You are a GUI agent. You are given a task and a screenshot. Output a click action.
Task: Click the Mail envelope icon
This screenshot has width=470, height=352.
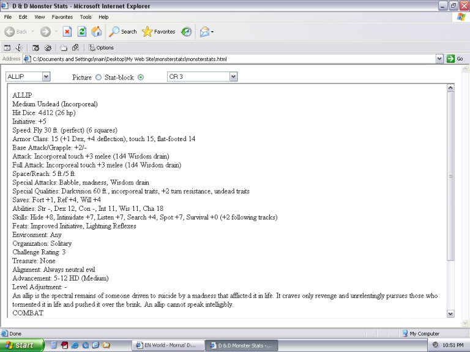pos(204,31)
